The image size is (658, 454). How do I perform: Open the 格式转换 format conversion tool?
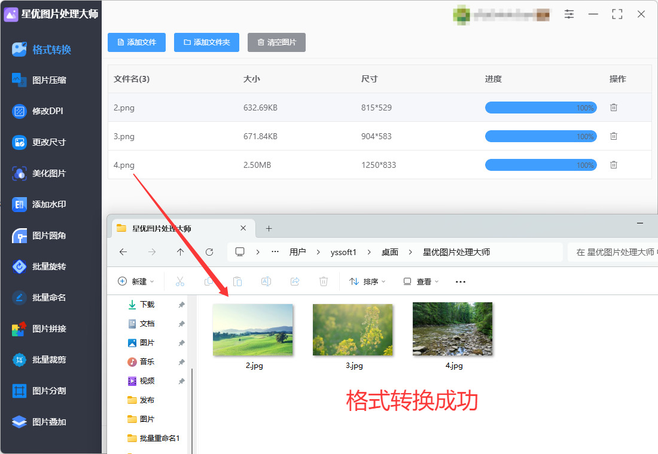(41, 50)
